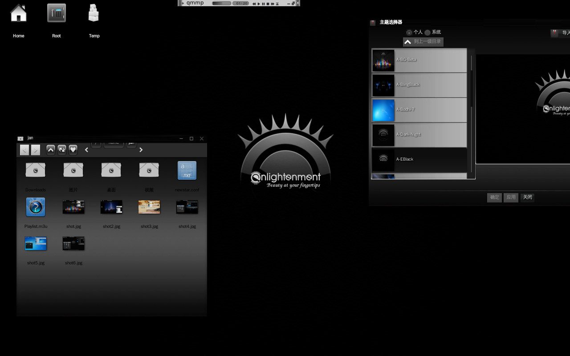Open the 视频 folder
570x356 pixels.
[149, 177]
